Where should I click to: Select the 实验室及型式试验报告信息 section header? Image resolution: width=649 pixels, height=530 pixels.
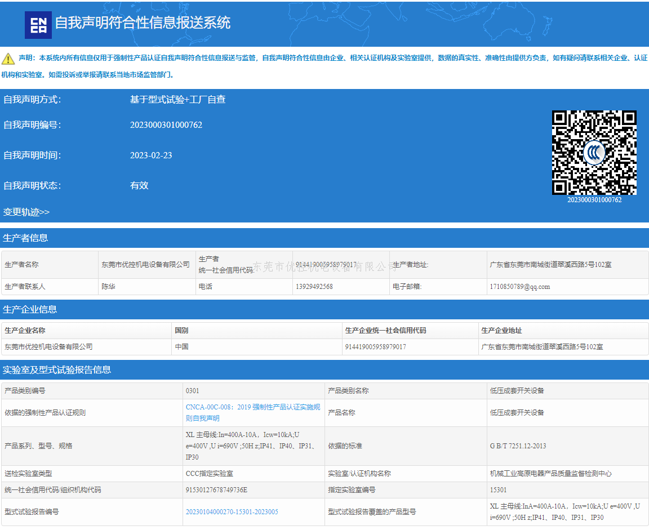click(x=57, y=370)
